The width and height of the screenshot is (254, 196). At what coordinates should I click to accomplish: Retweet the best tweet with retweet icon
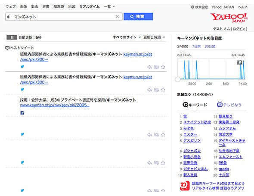coord(156,67)
